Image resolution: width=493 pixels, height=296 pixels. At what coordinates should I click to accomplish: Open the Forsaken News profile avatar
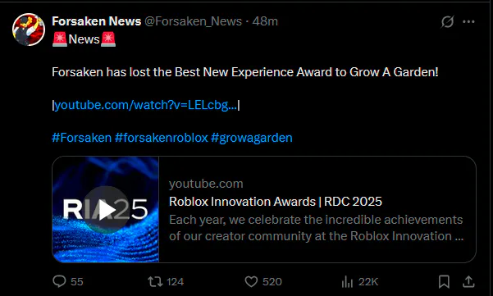pos(28,30)
